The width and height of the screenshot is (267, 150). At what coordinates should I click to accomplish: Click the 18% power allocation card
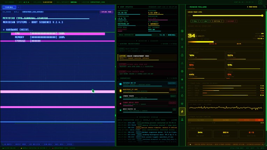(207, 65)
